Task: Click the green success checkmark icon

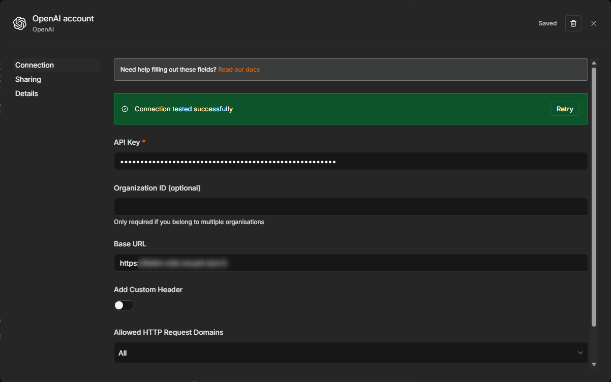Action: (x=125, y=109)
